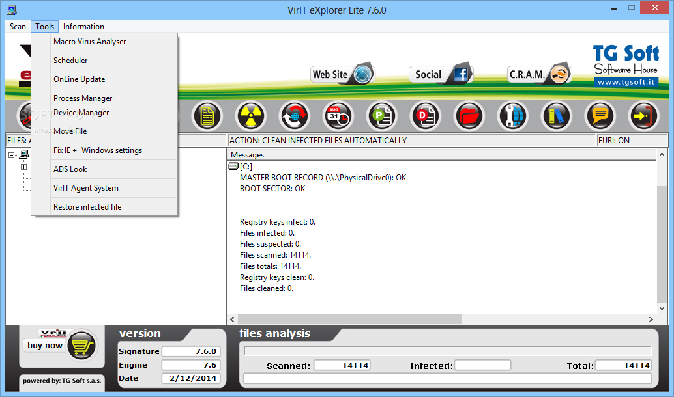The image size is (674, 397).
Task: Click MASTER BOOT RECORD OK line
Action: [323, 177]
